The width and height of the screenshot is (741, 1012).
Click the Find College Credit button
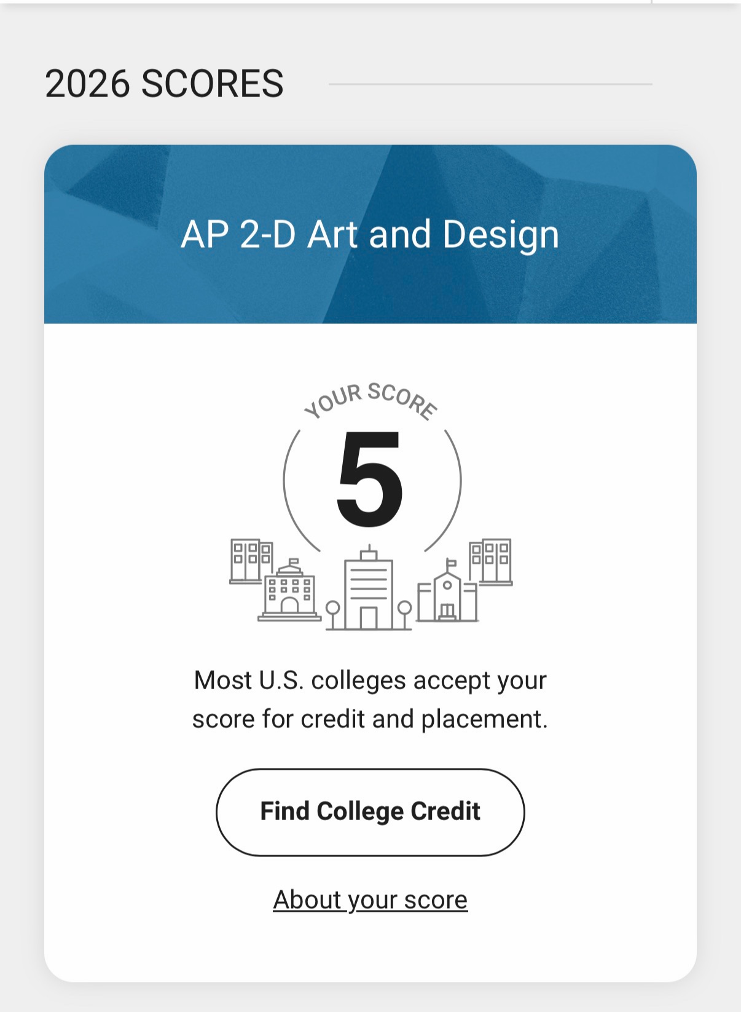coord(370,812)
